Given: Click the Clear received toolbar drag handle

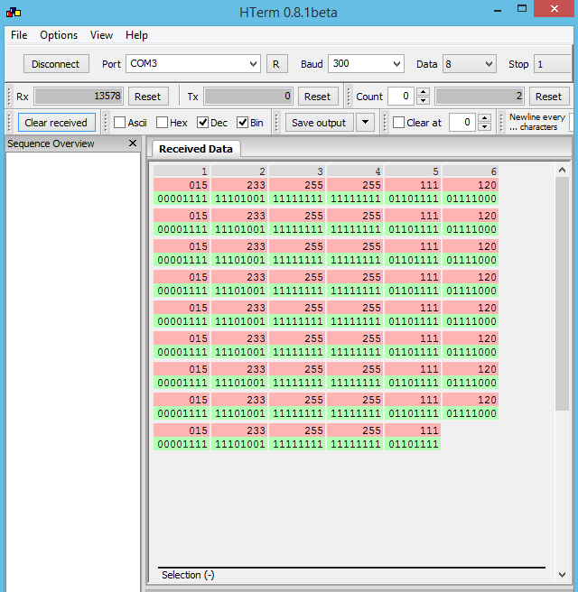Looking at the screenshot, I should 9,123.
